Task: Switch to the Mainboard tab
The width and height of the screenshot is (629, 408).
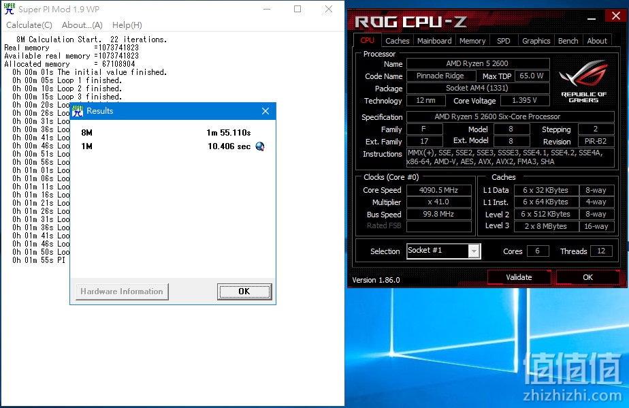Action: pyautogui.click(x=434, y=41)
